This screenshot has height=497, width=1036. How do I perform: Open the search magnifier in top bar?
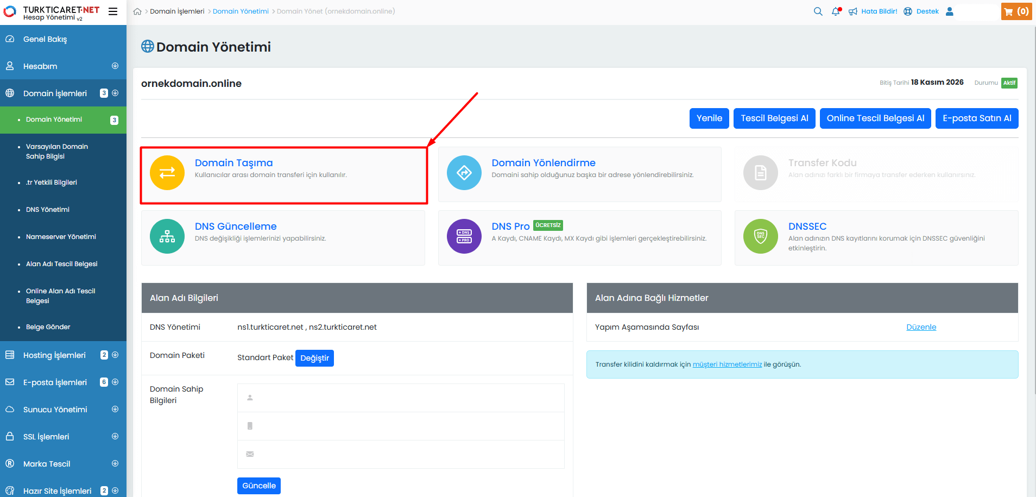tap(818, 11)
